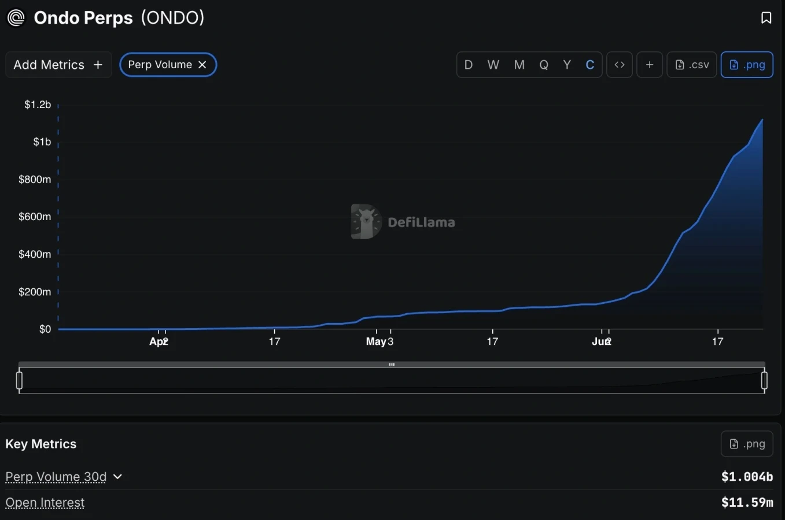Select the Cumulative (C) chart view
This screenshot has height=520, width=785.
[x=590, y=65]
